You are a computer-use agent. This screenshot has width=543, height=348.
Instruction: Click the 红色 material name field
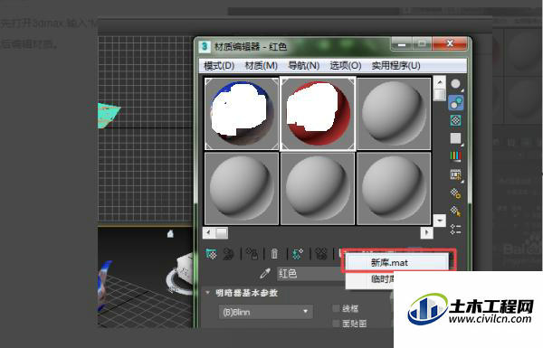(x=310, y=274)
